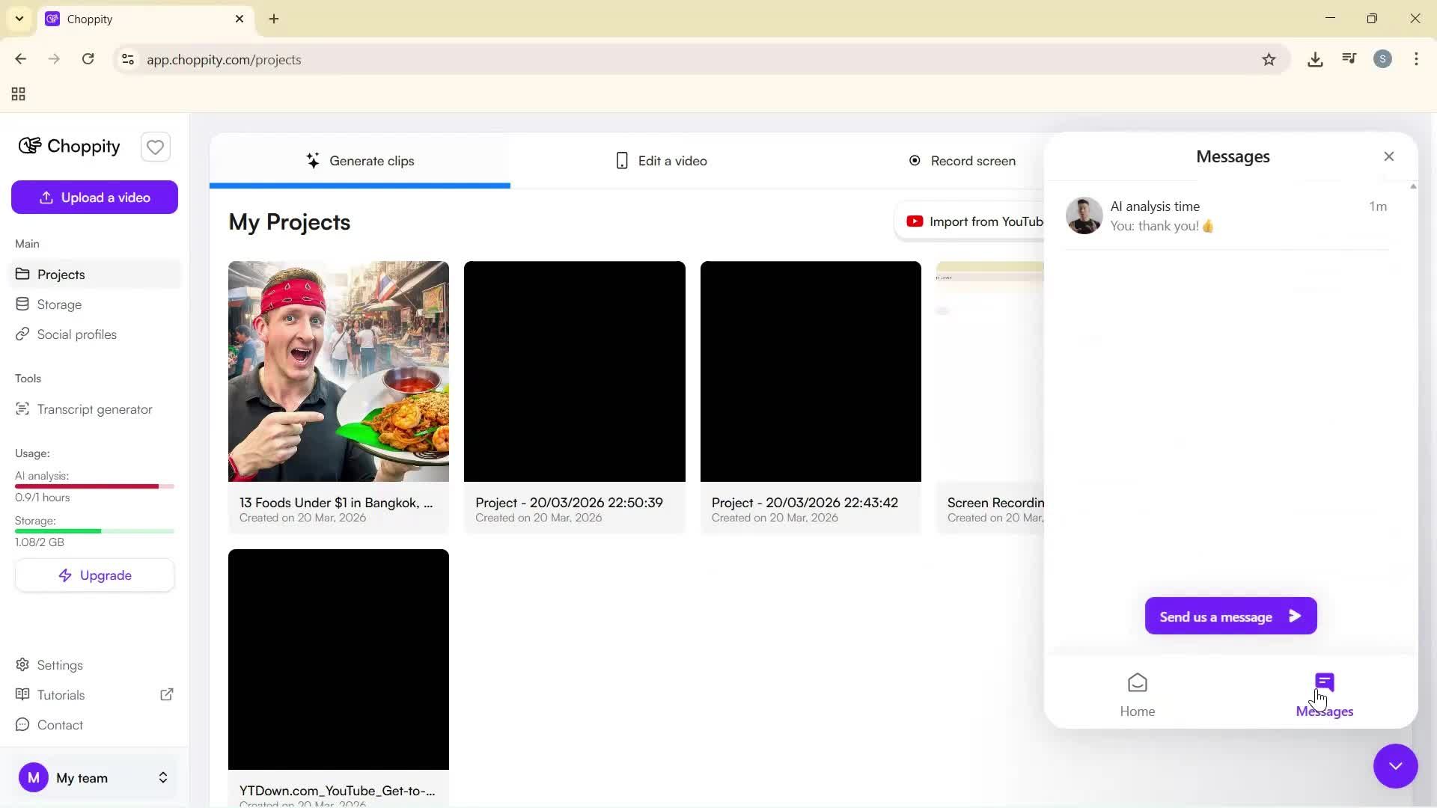Open the Social profiles section
Image resolution: width=1437 pixels, height=808 pixels.
tap(77, 334)
